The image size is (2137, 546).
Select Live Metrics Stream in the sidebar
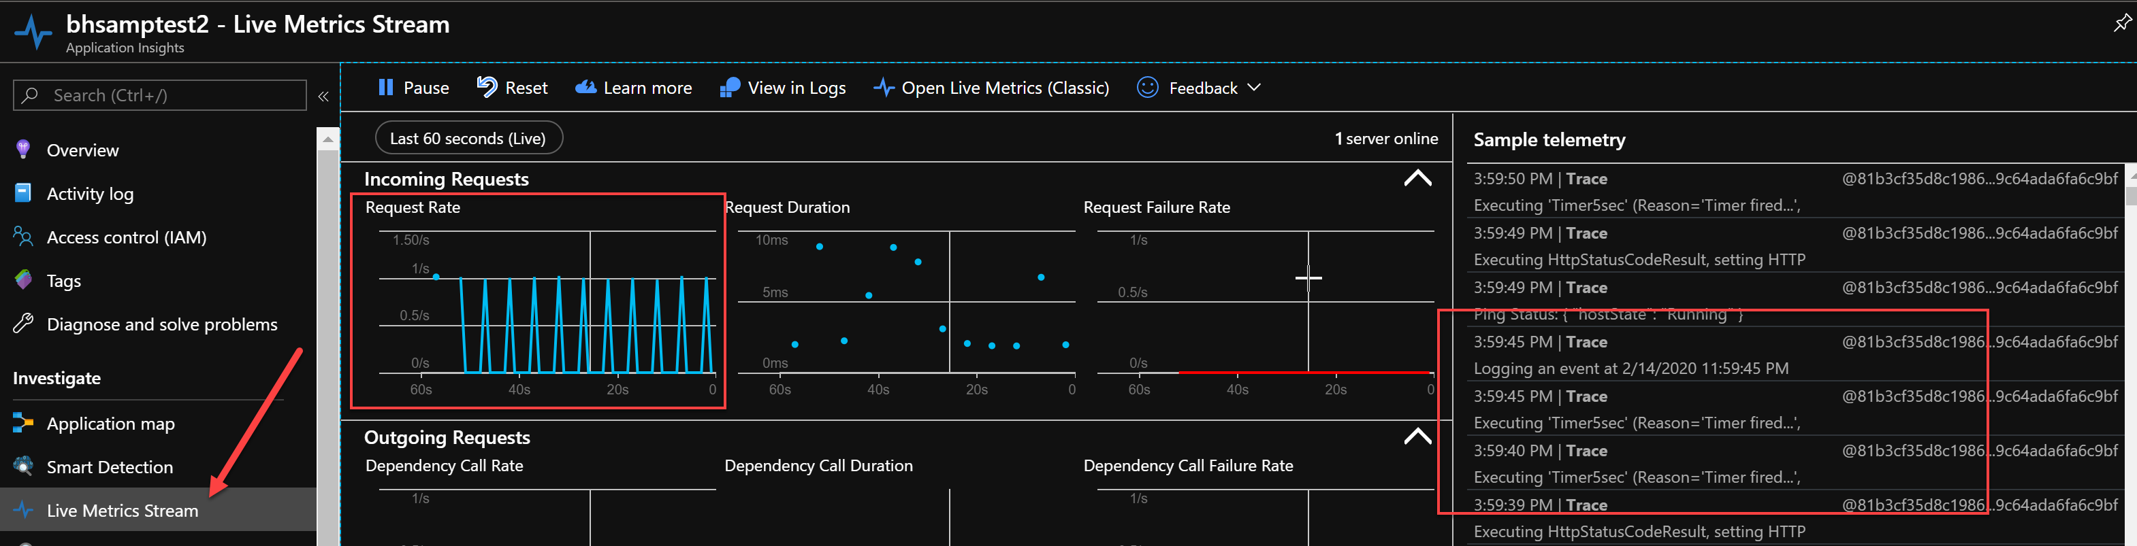pos(159,509)
